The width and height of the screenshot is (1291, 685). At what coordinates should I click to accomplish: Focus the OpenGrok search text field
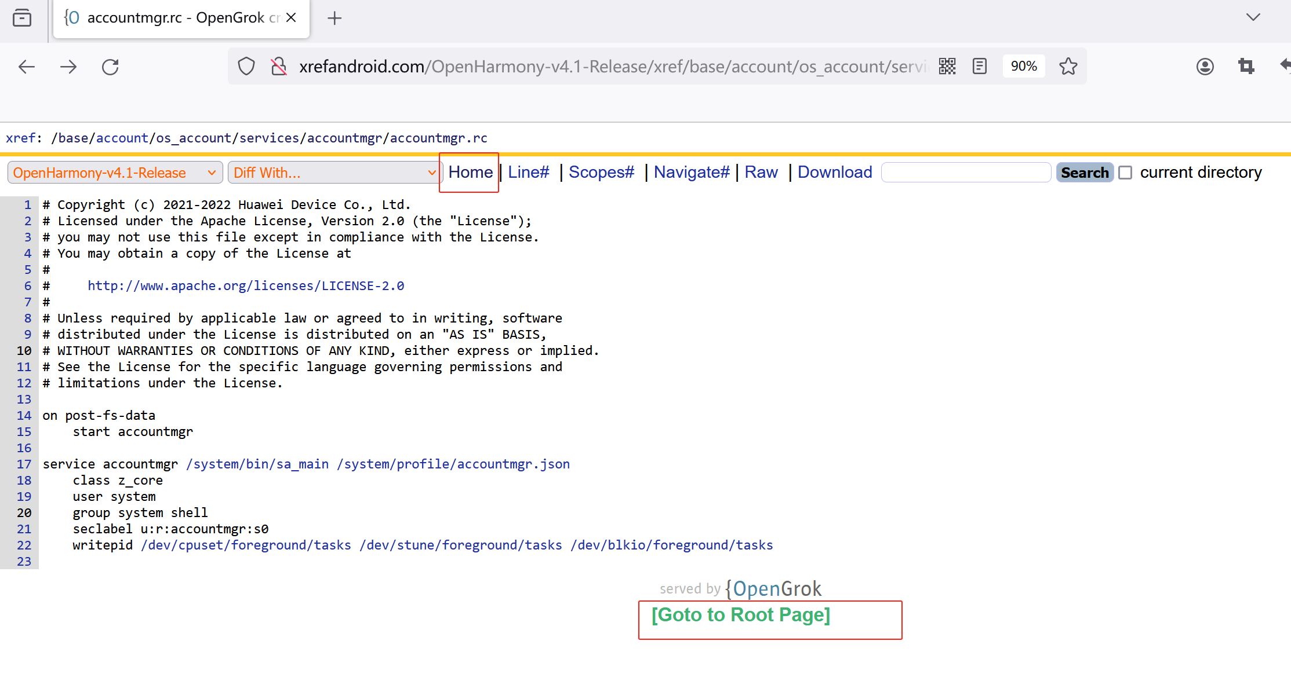[x=966, y=173]
